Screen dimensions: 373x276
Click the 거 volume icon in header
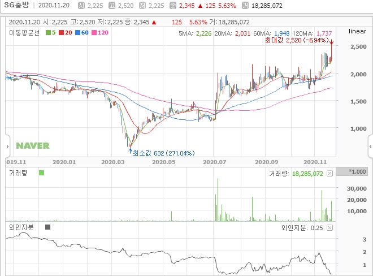tap(245, 6)
